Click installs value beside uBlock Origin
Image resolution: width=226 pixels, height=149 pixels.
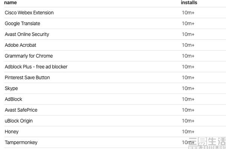(x=188, y=121)
